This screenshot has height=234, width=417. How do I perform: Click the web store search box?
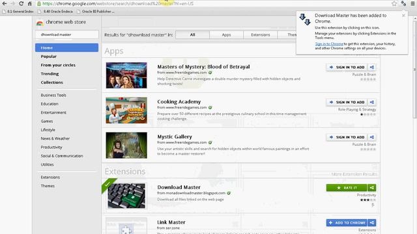pyautogui.click(x=66, y=34)
